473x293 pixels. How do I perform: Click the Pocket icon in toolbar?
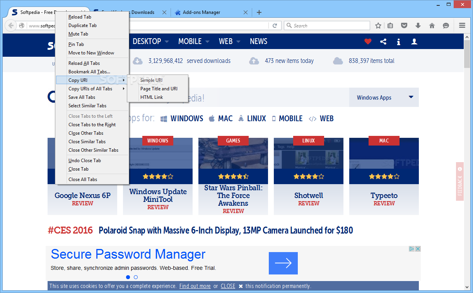tap(404, 25)
